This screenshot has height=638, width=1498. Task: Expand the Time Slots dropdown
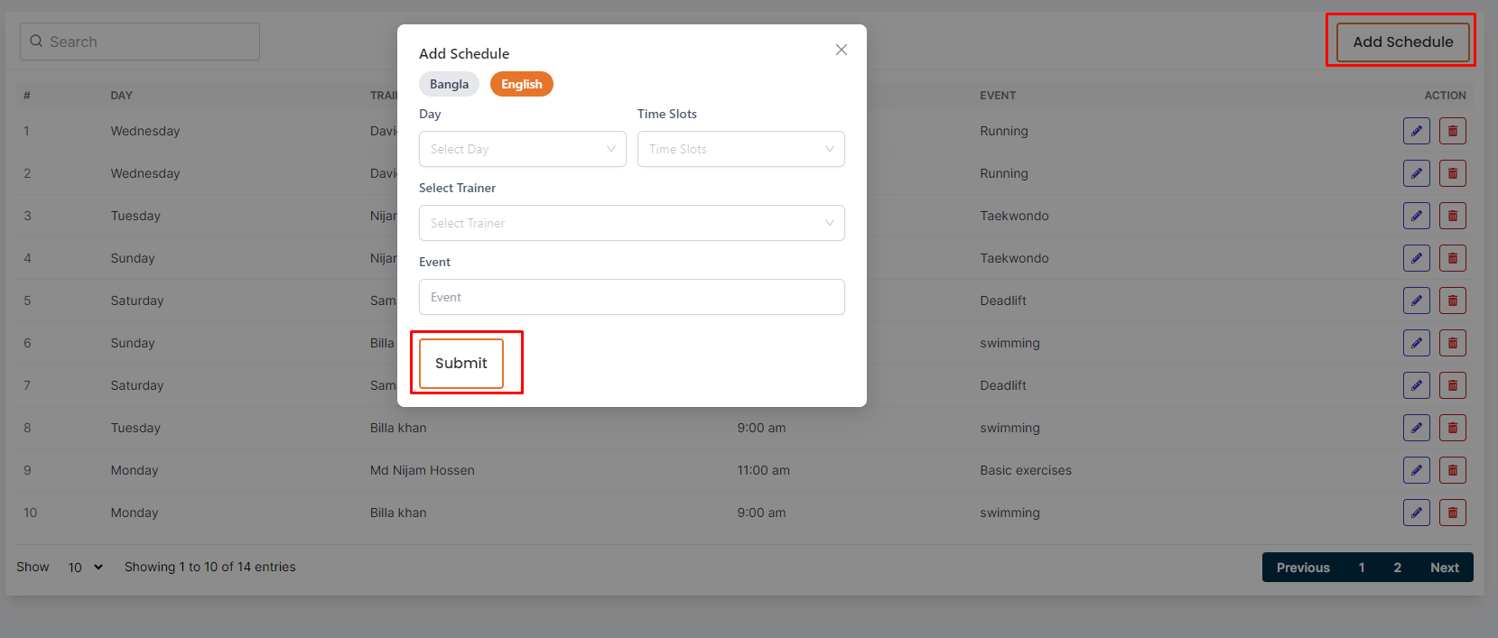click(740, 149)
